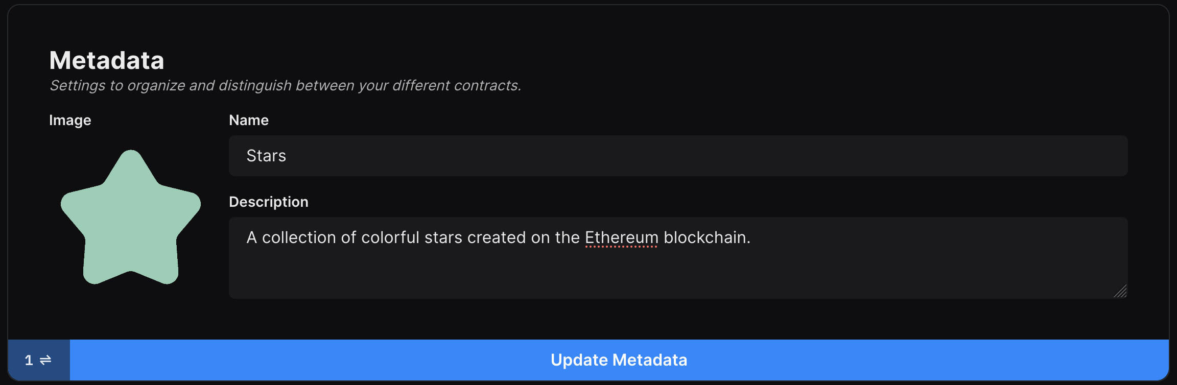Click the Name field label

pos(248,120)
